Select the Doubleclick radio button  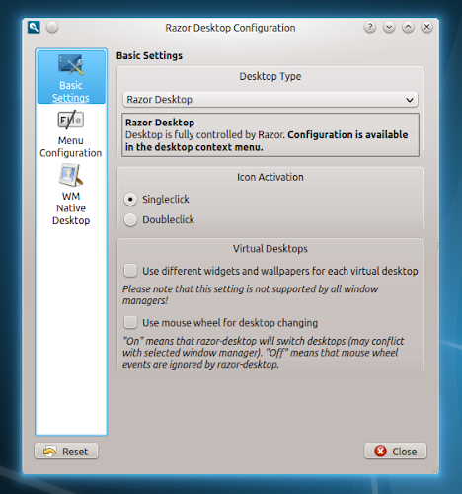pos(130,220)
